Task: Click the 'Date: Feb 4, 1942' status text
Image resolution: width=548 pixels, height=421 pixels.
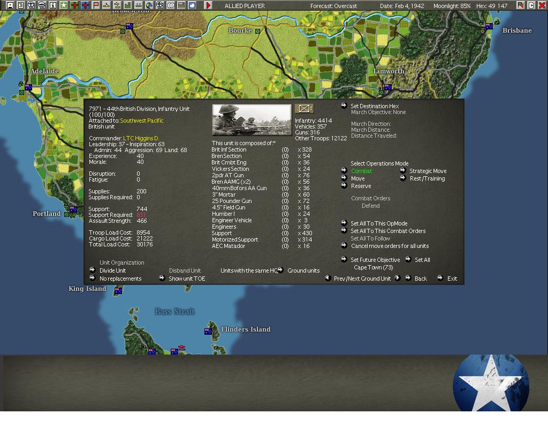Action: 402,6
